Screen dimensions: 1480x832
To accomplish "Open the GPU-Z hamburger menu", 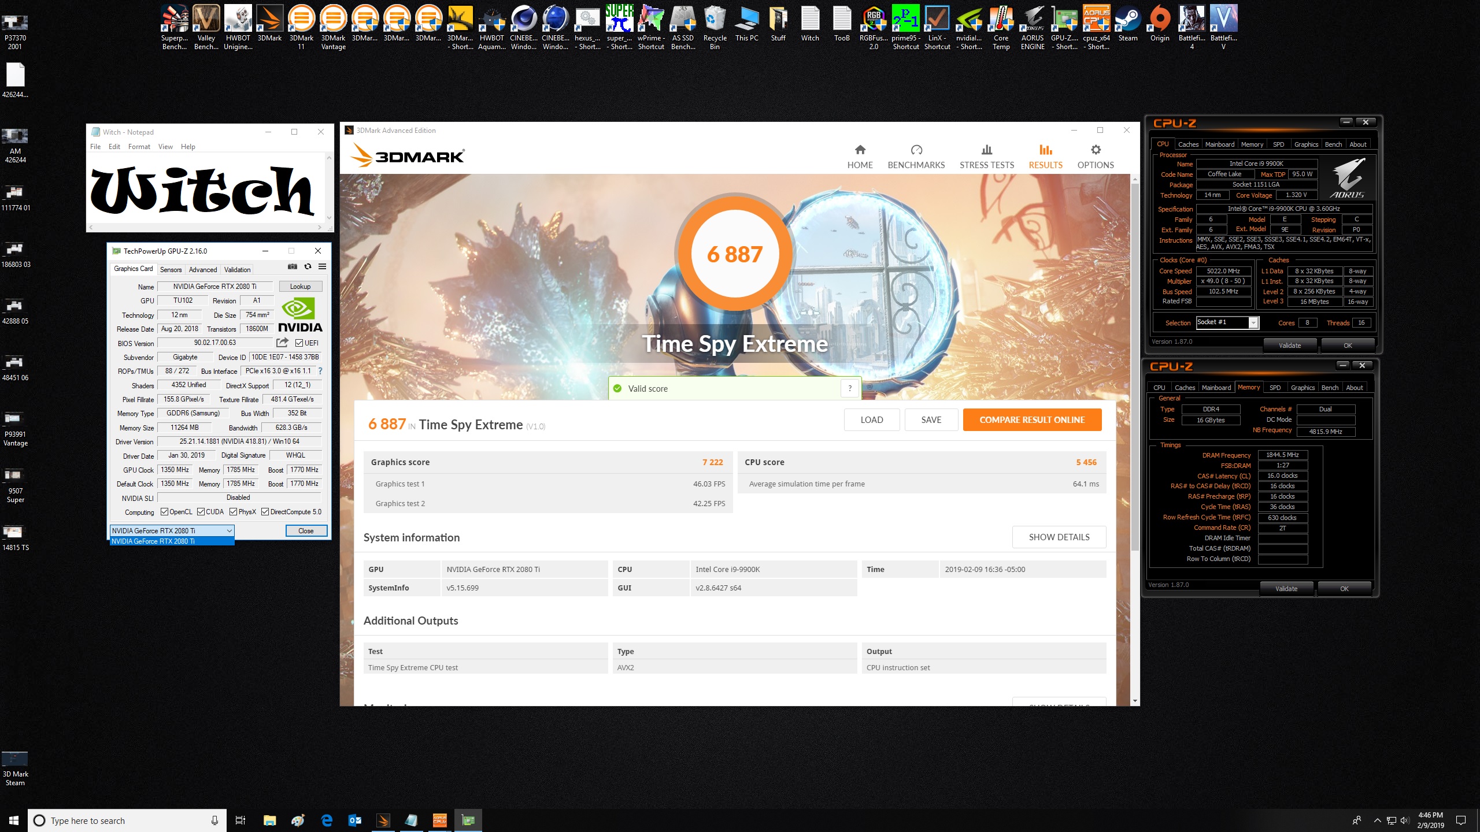I will click(x=322, y=266).
